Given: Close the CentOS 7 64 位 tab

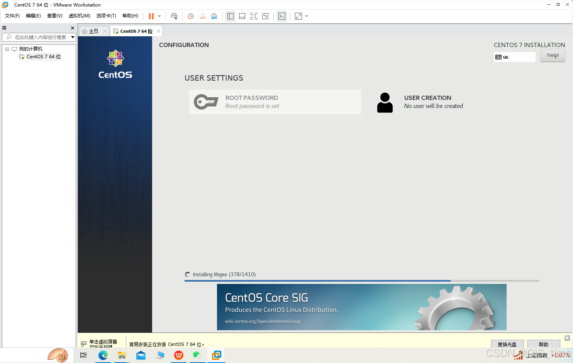Looking at the screenshot, I should 158,31.
